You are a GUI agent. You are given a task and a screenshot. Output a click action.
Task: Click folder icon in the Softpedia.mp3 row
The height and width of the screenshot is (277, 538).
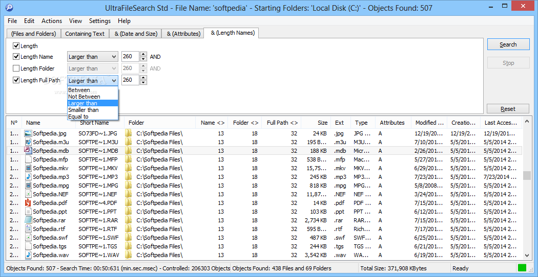128,177
